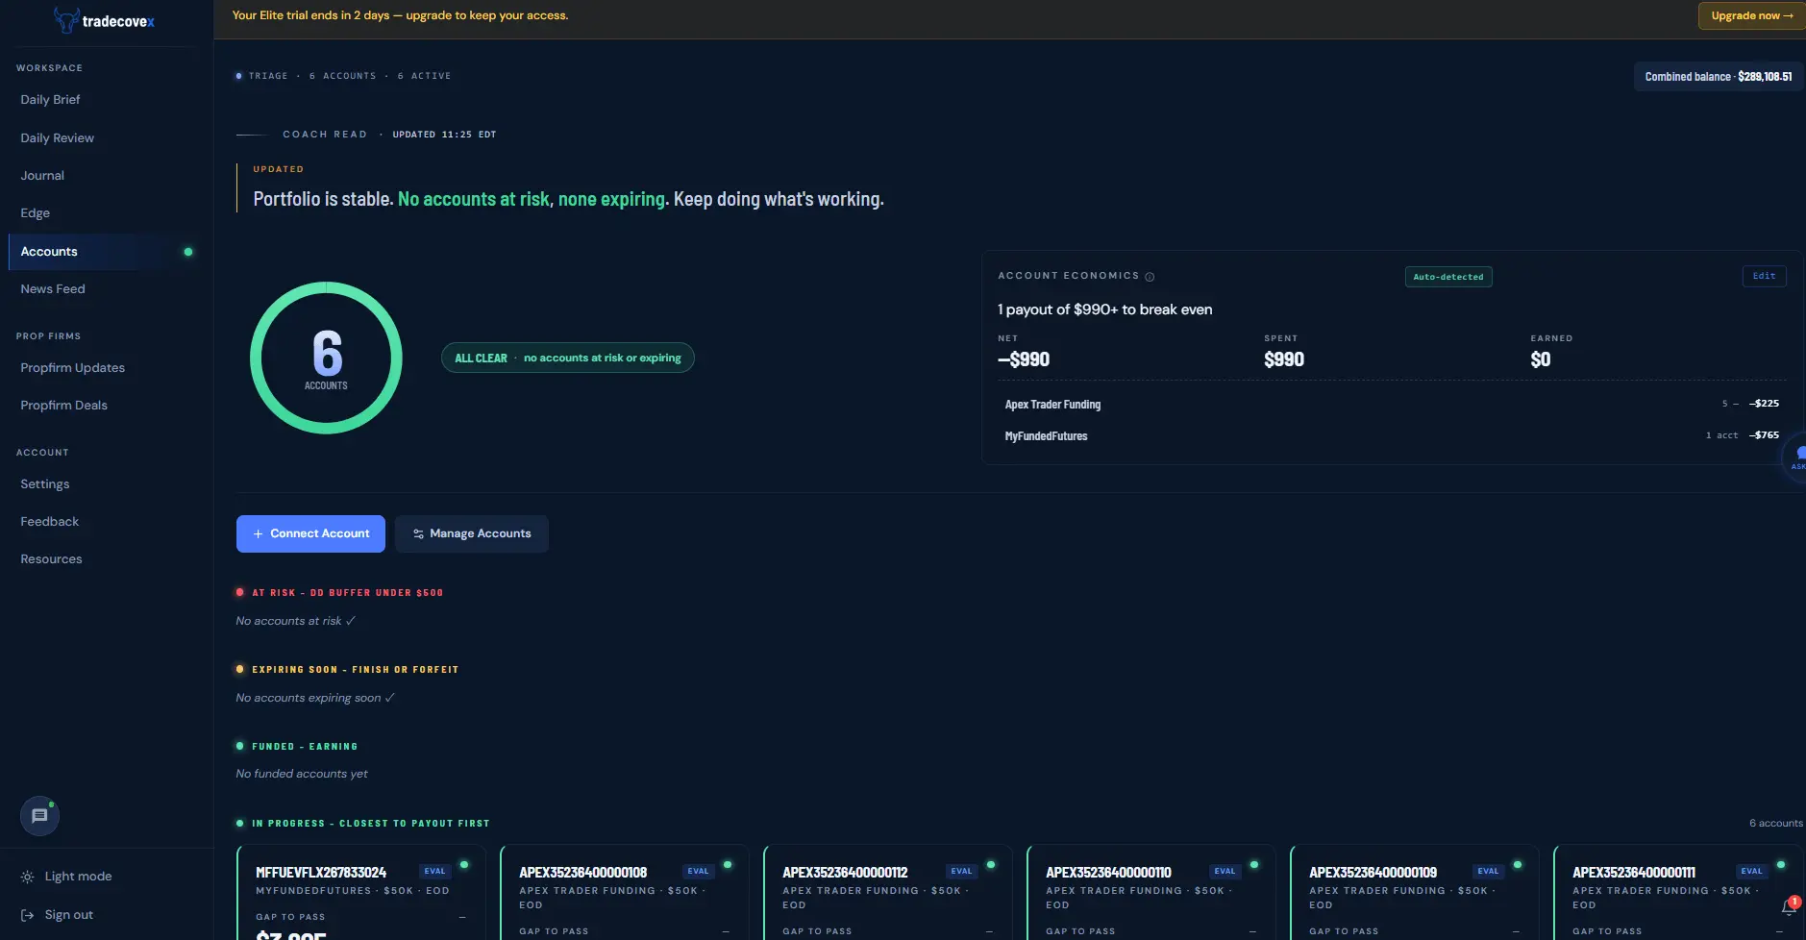This screenshot has height=940, width=1806.
Task: Go to Settings
Action: pyautogui.click(x=45, y=484)
